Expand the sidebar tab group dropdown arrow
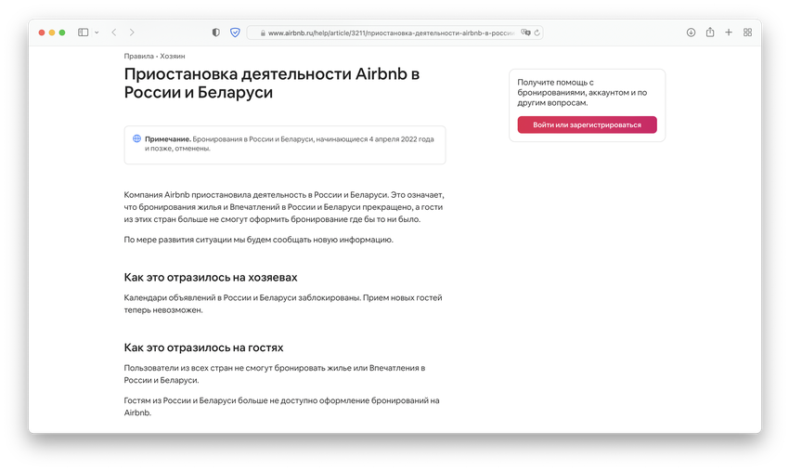Screen dimensions: 789x471 coord(97,33)
